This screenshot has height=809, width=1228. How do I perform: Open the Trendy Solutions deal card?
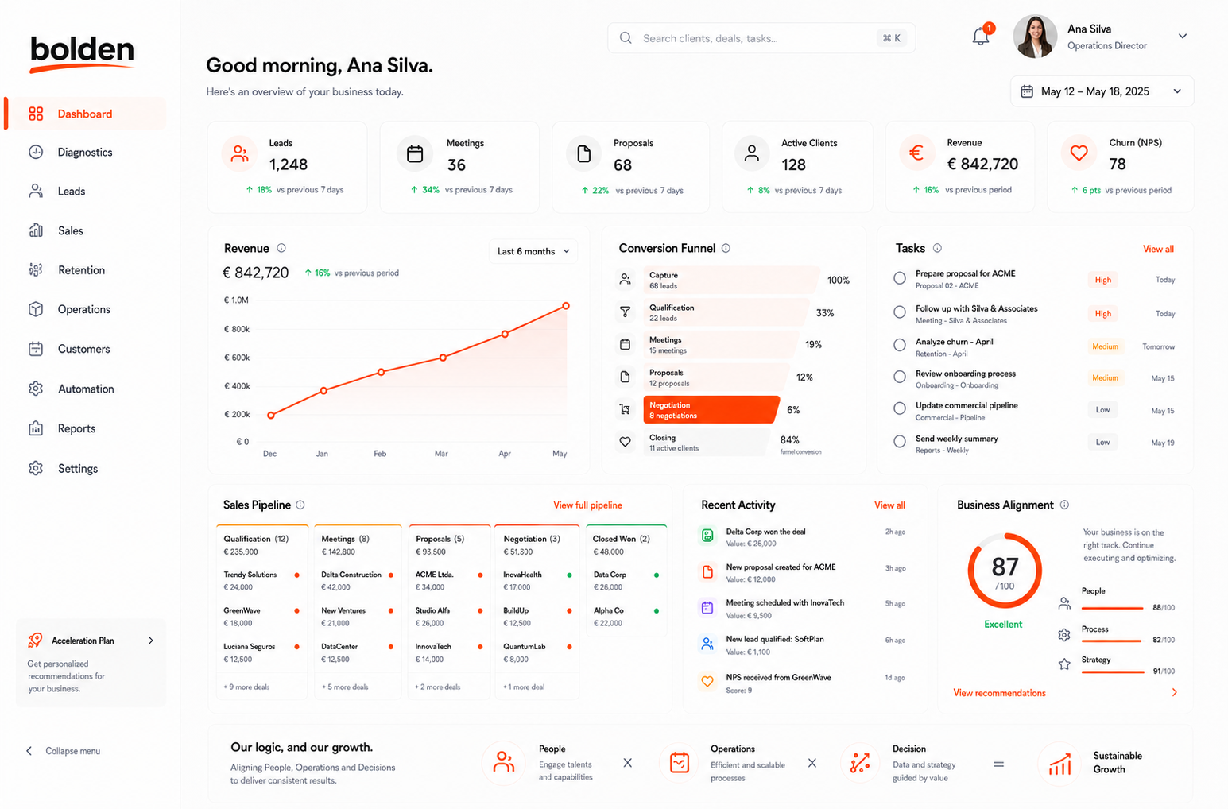click(261, 581)
